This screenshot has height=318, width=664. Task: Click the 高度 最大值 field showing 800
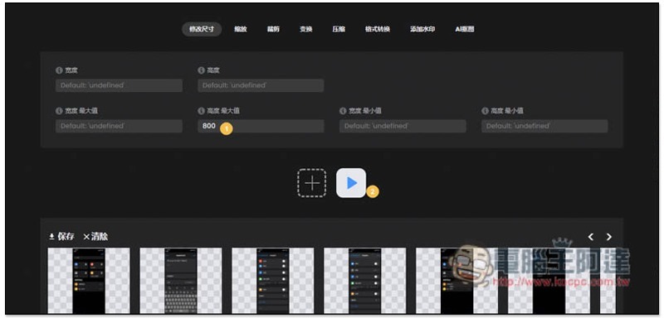pyautogui.click(x=261, y=126)
